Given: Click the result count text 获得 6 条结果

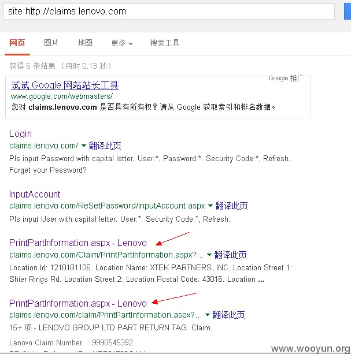Looking at the screenshot, I should pyautogui.click(x=32, y=66).
